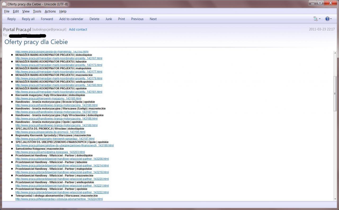Open the menadzer-marki link ending 143173
Viewport: 339px width, 210px height.
tap(59, 65)
